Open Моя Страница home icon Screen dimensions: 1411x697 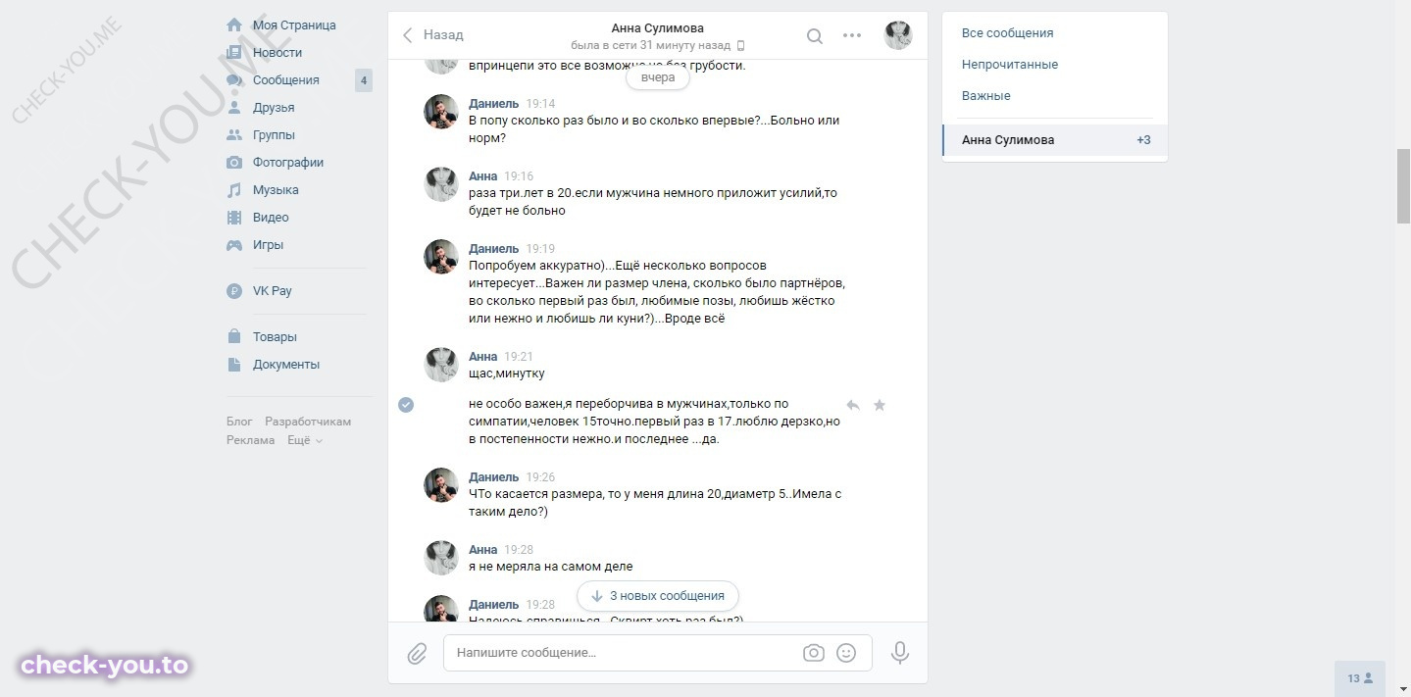[234, 25]
